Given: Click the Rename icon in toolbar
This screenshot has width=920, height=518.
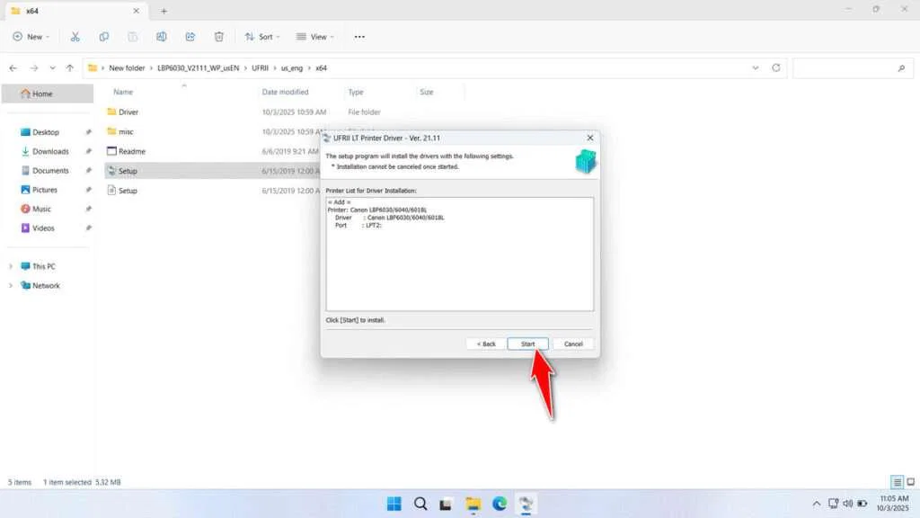Looking at the screenshot, I should pos(162,37).
